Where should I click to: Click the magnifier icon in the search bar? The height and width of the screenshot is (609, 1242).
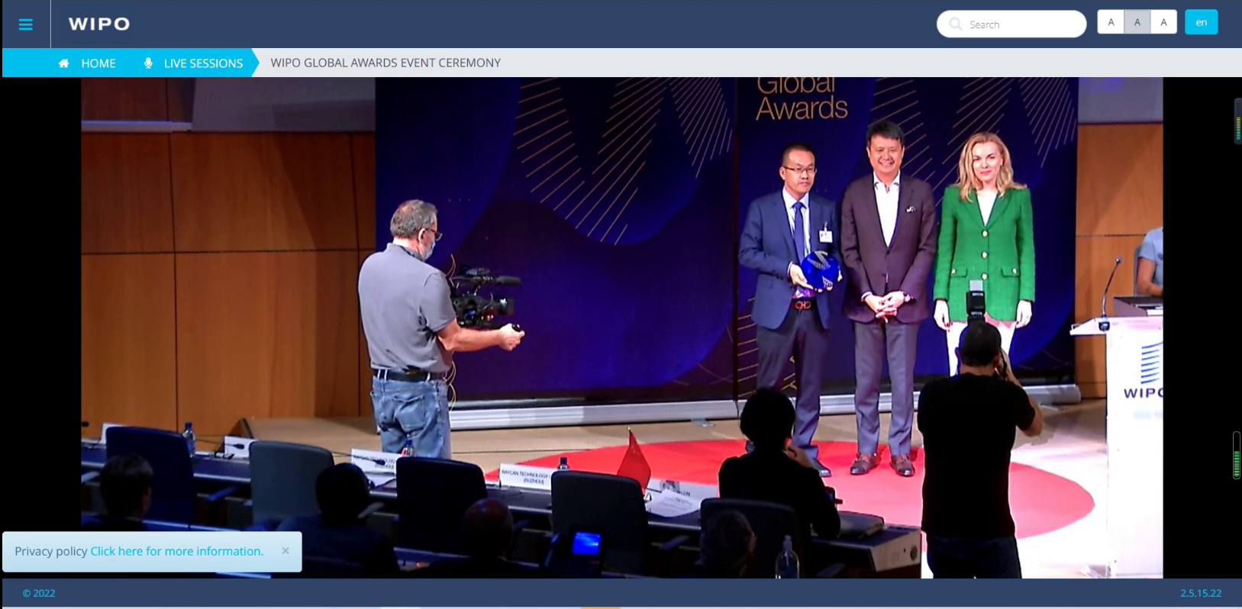click(x=955, y=24)
